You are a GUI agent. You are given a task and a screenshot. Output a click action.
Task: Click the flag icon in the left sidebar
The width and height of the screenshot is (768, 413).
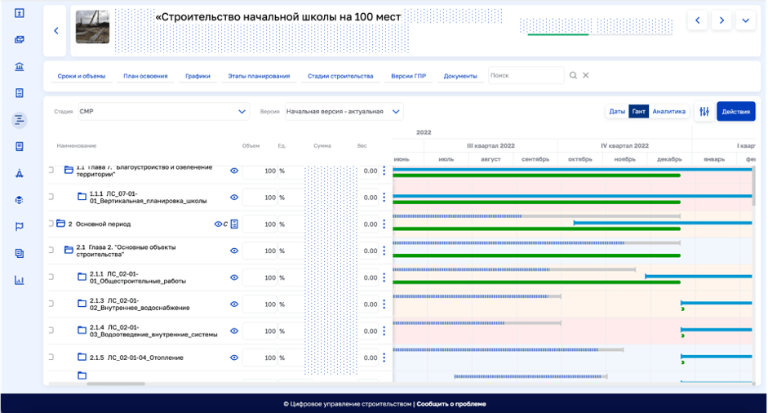pos(19,227)
